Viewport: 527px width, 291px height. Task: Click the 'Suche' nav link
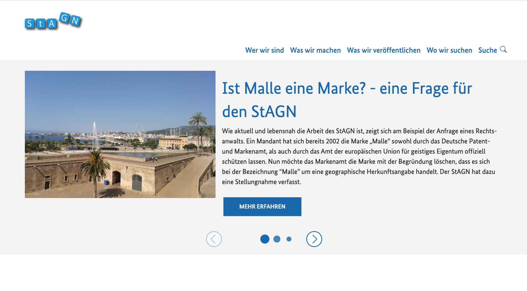click(488, 50)
